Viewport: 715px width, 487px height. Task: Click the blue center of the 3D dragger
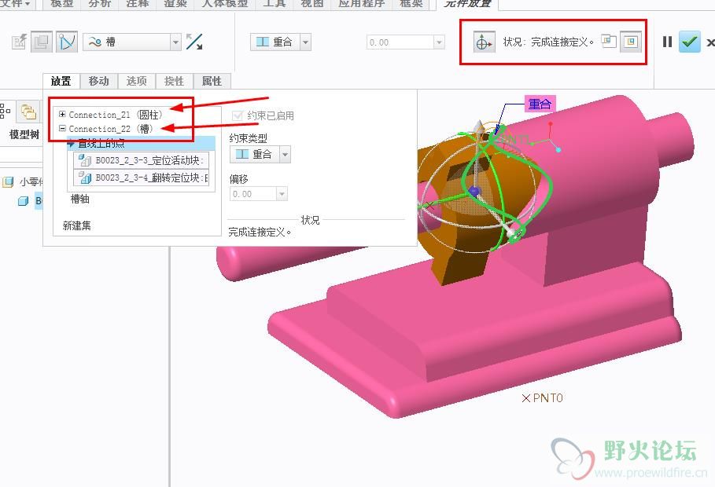point(474,191)
